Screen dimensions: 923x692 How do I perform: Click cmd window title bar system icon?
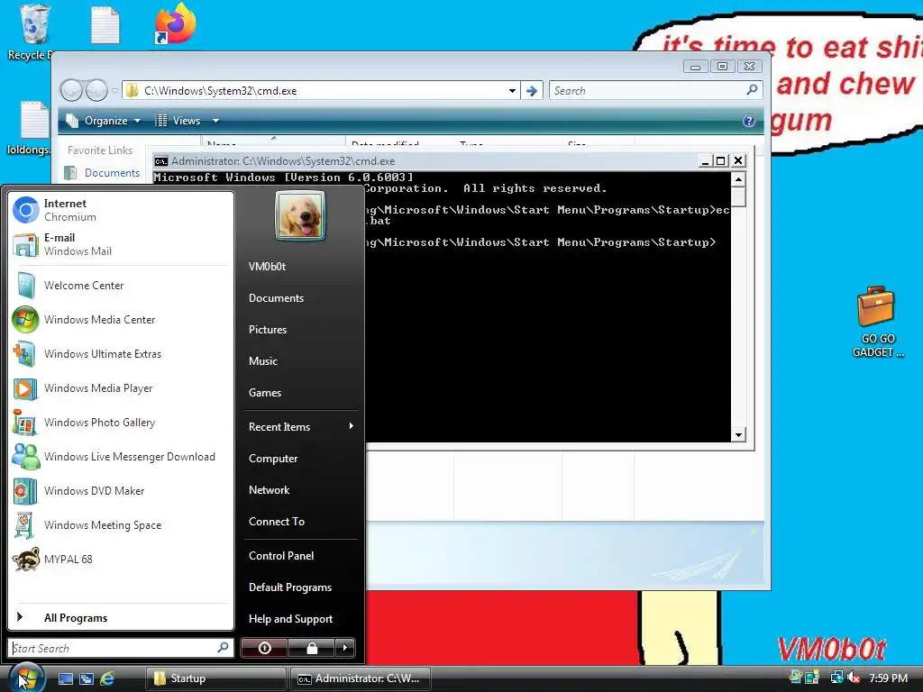point(160,161)
